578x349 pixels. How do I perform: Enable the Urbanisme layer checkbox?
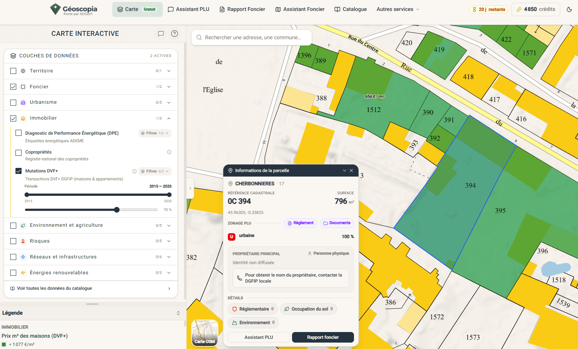click(x=13, y=103)
